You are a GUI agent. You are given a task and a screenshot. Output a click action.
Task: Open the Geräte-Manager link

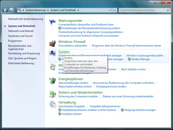point(141,59)
